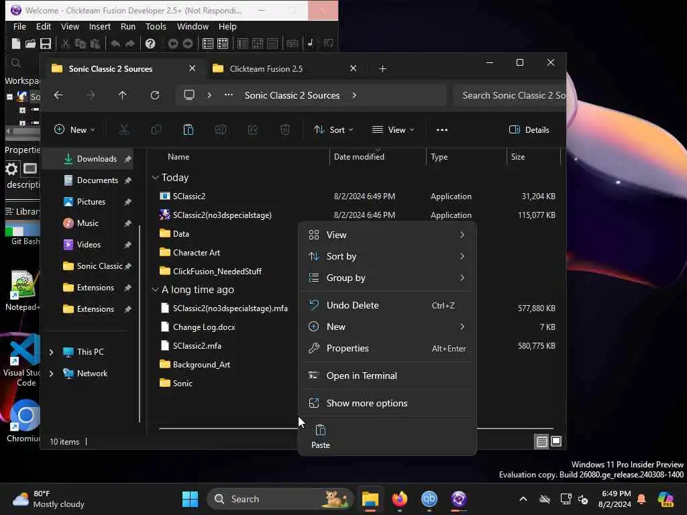The width and height of the screenshot is (687, 515).
Task: Show hidden system tray icons
Action: click(x=523, y=499)
